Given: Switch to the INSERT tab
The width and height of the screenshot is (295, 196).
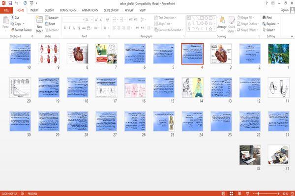Looking at the screenshot, I should coord(34,10).
